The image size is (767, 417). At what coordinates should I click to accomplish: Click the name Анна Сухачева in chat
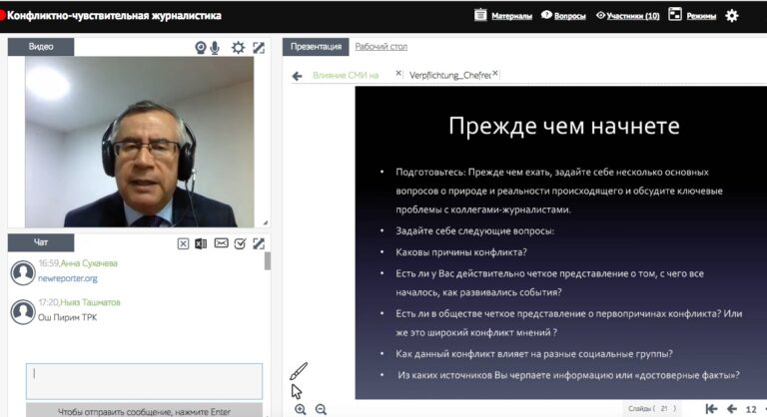pos(89,263)
